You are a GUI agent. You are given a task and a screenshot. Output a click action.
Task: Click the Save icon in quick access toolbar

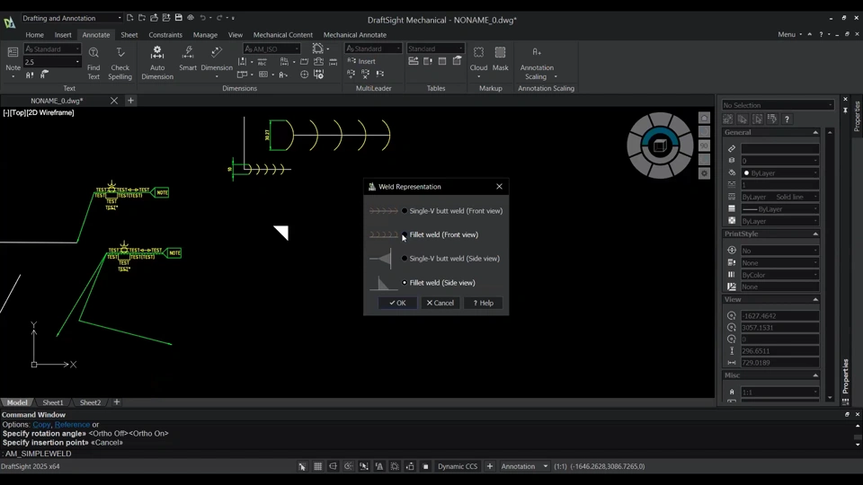click(x=178, y=18)
